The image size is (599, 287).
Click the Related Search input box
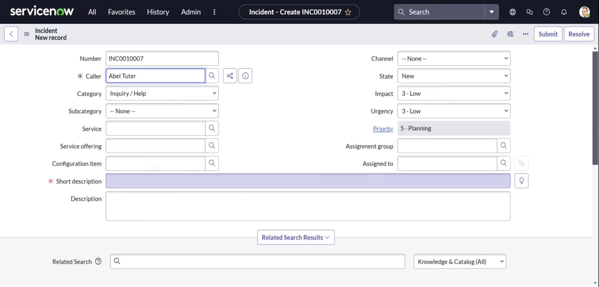[x=257, y=261]
